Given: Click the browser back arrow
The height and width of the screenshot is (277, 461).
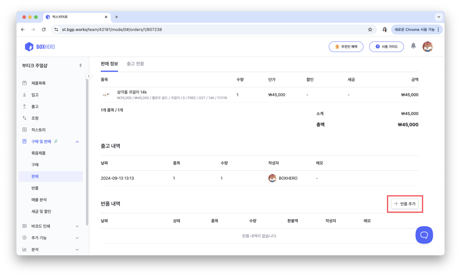Looking at the screenshot, I should click(23, 30).
